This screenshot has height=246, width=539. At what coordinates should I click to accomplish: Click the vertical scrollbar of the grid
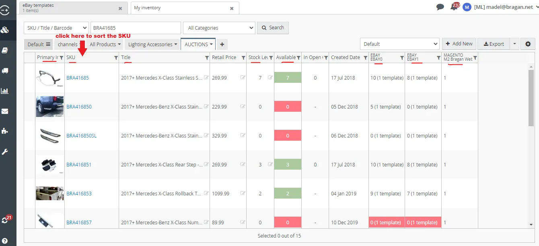tap(531, 146)
